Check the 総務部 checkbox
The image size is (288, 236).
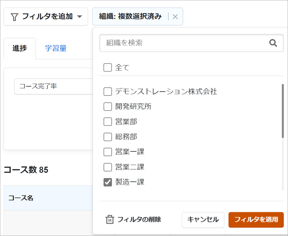108,137
